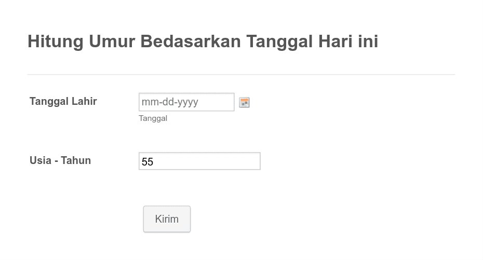Click the value 55 in age field
The width and height of the screenshot is (483, 260).
coord(147,161)
